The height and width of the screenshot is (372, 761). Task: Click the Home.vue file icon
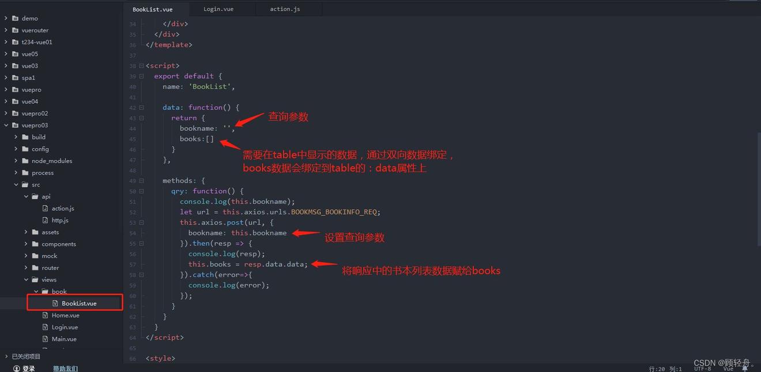[x=46, y=316]
